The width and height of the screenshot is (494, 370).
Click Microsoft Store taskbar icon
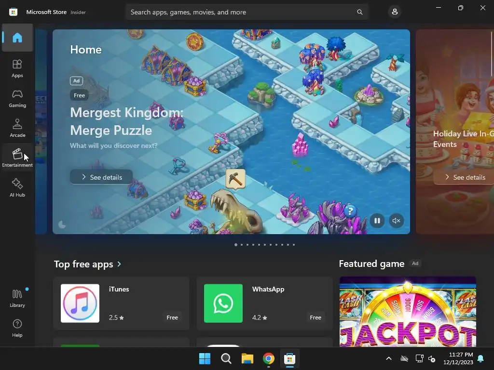(x=289, y=358)
